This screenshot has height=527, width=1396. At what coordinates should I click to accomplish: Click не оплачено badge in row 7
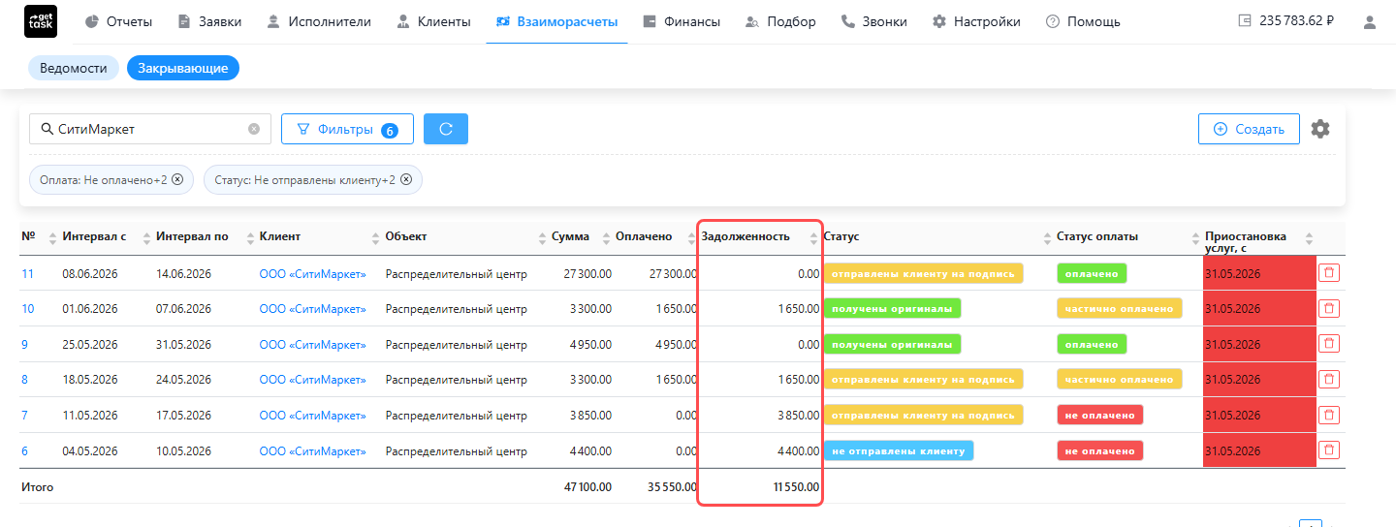tap(1099, 415)
